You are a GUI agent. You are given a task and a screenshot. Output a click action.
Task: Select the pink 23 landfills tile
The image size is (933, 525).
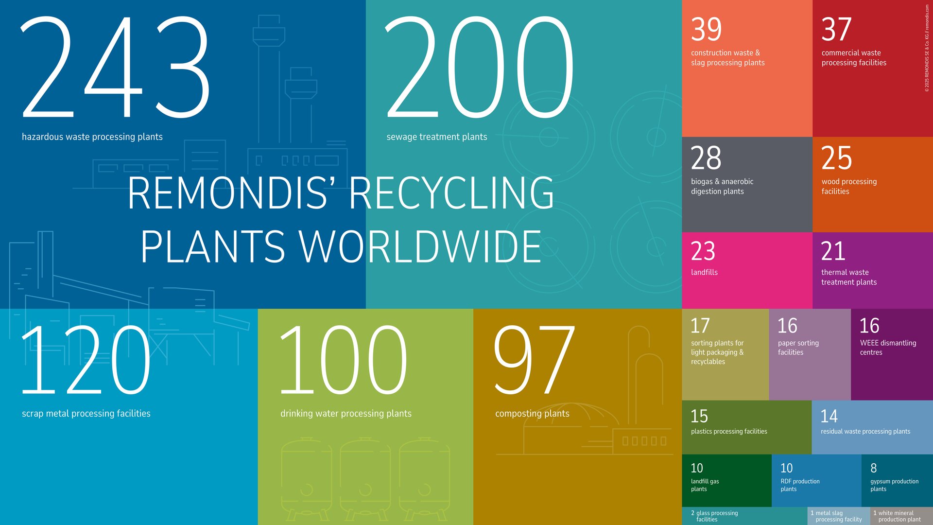click(746, 270)
